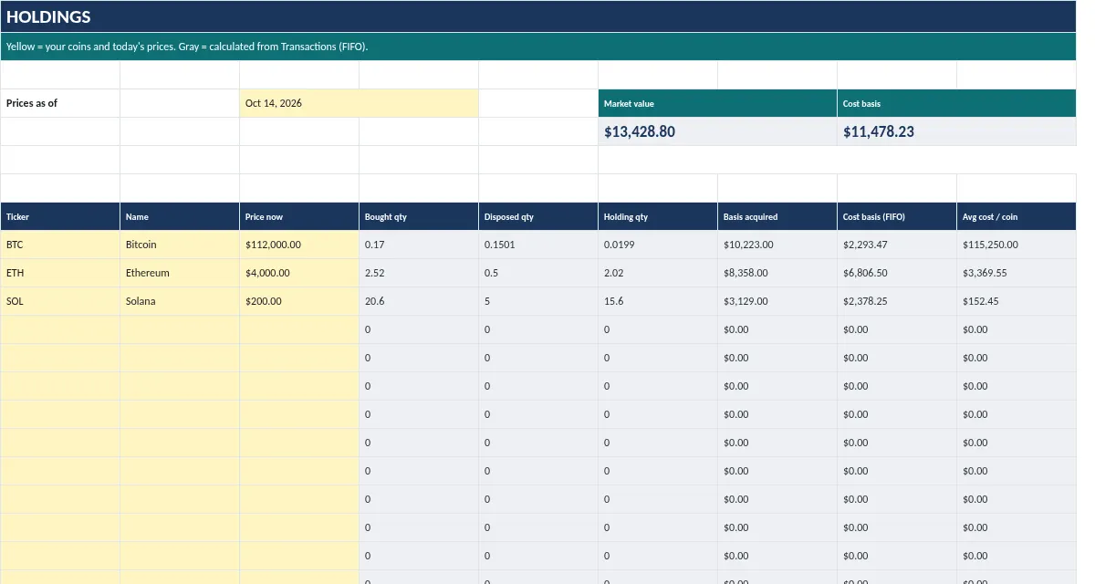Select the Holding qty column header
Screen dimensions: 1095x584
(x=658, y=216)
